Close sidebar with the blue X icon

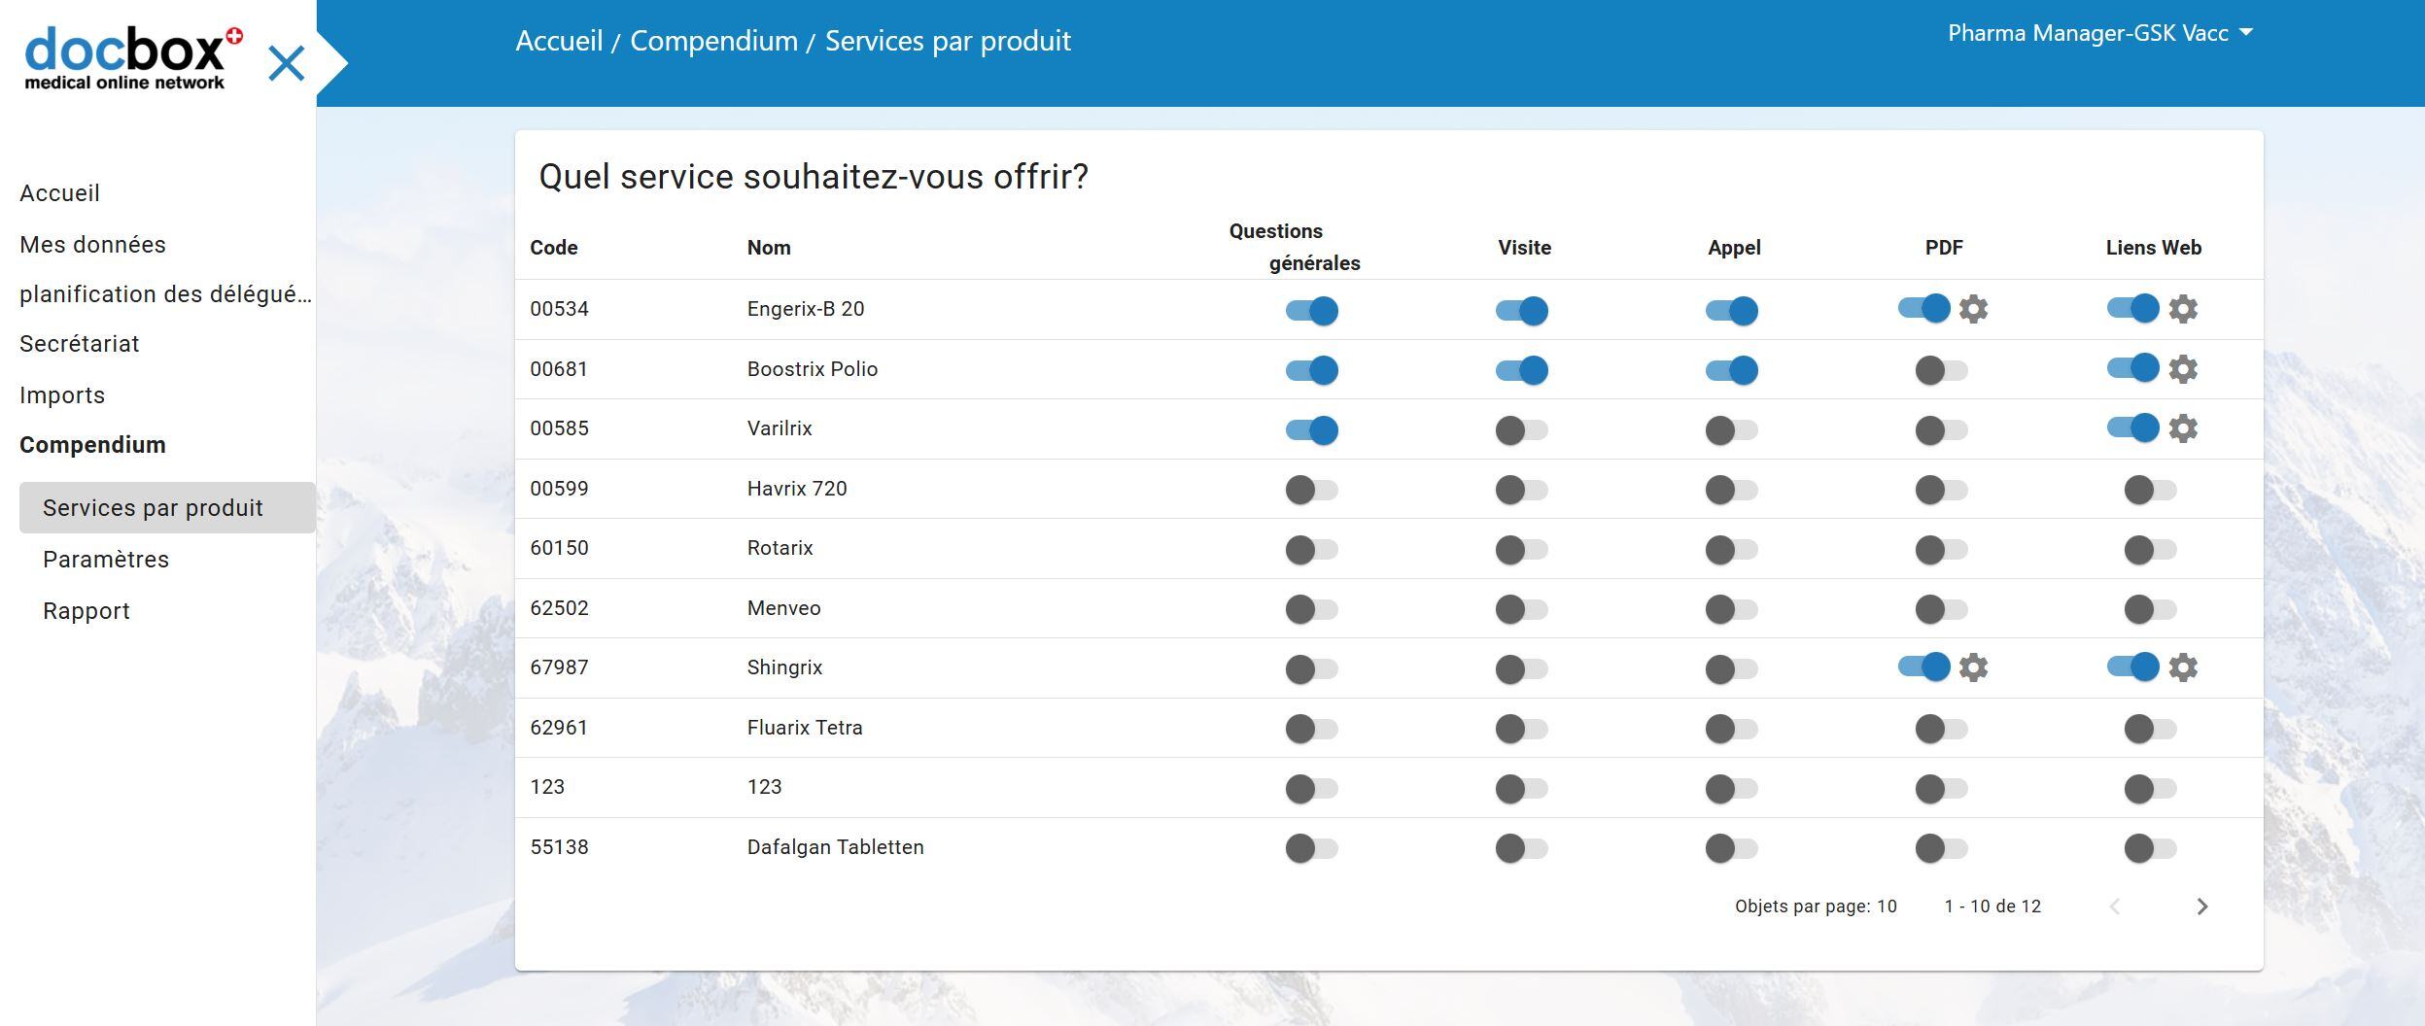[286, 64]
